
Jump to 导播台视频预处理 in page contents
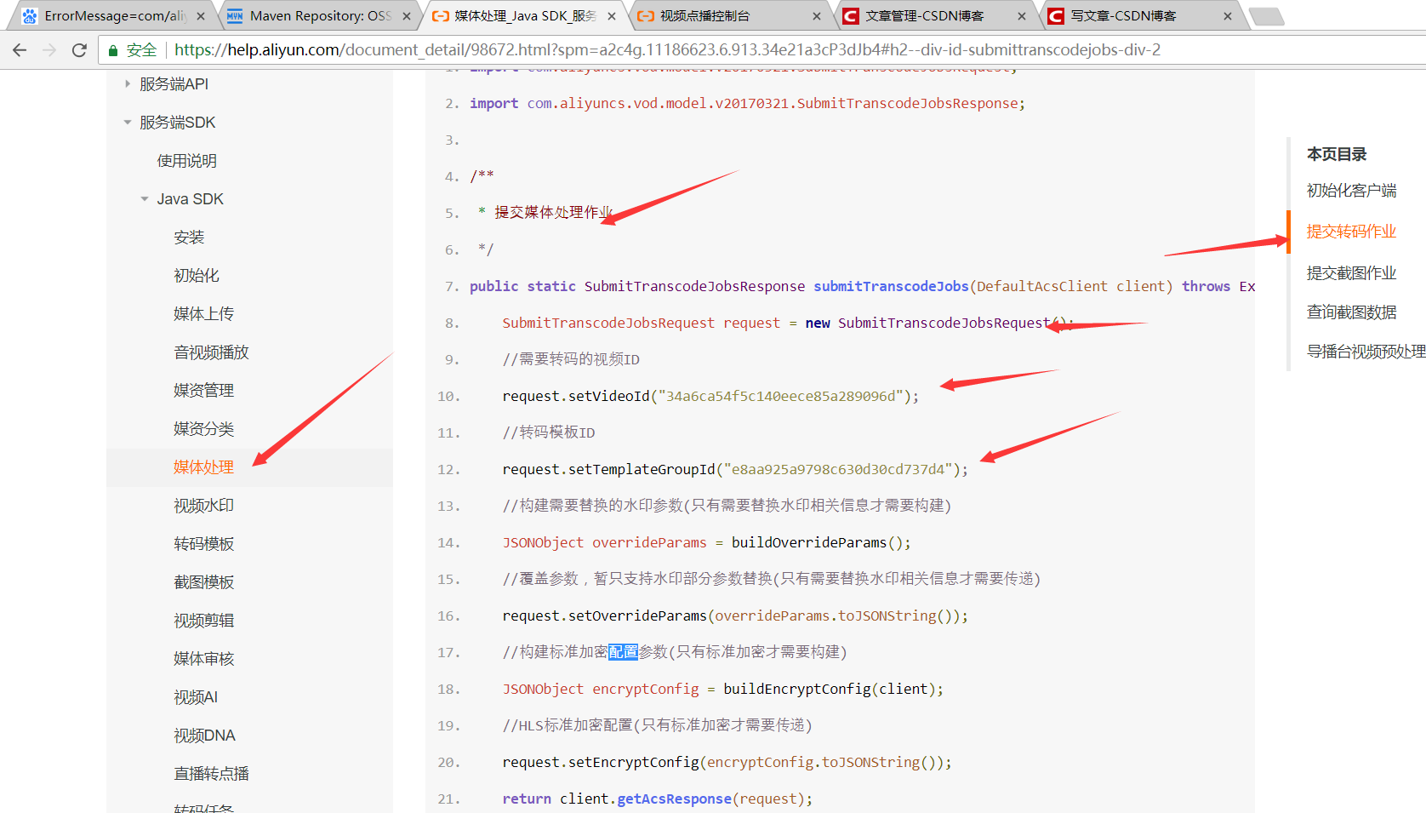click(1366, 352)
